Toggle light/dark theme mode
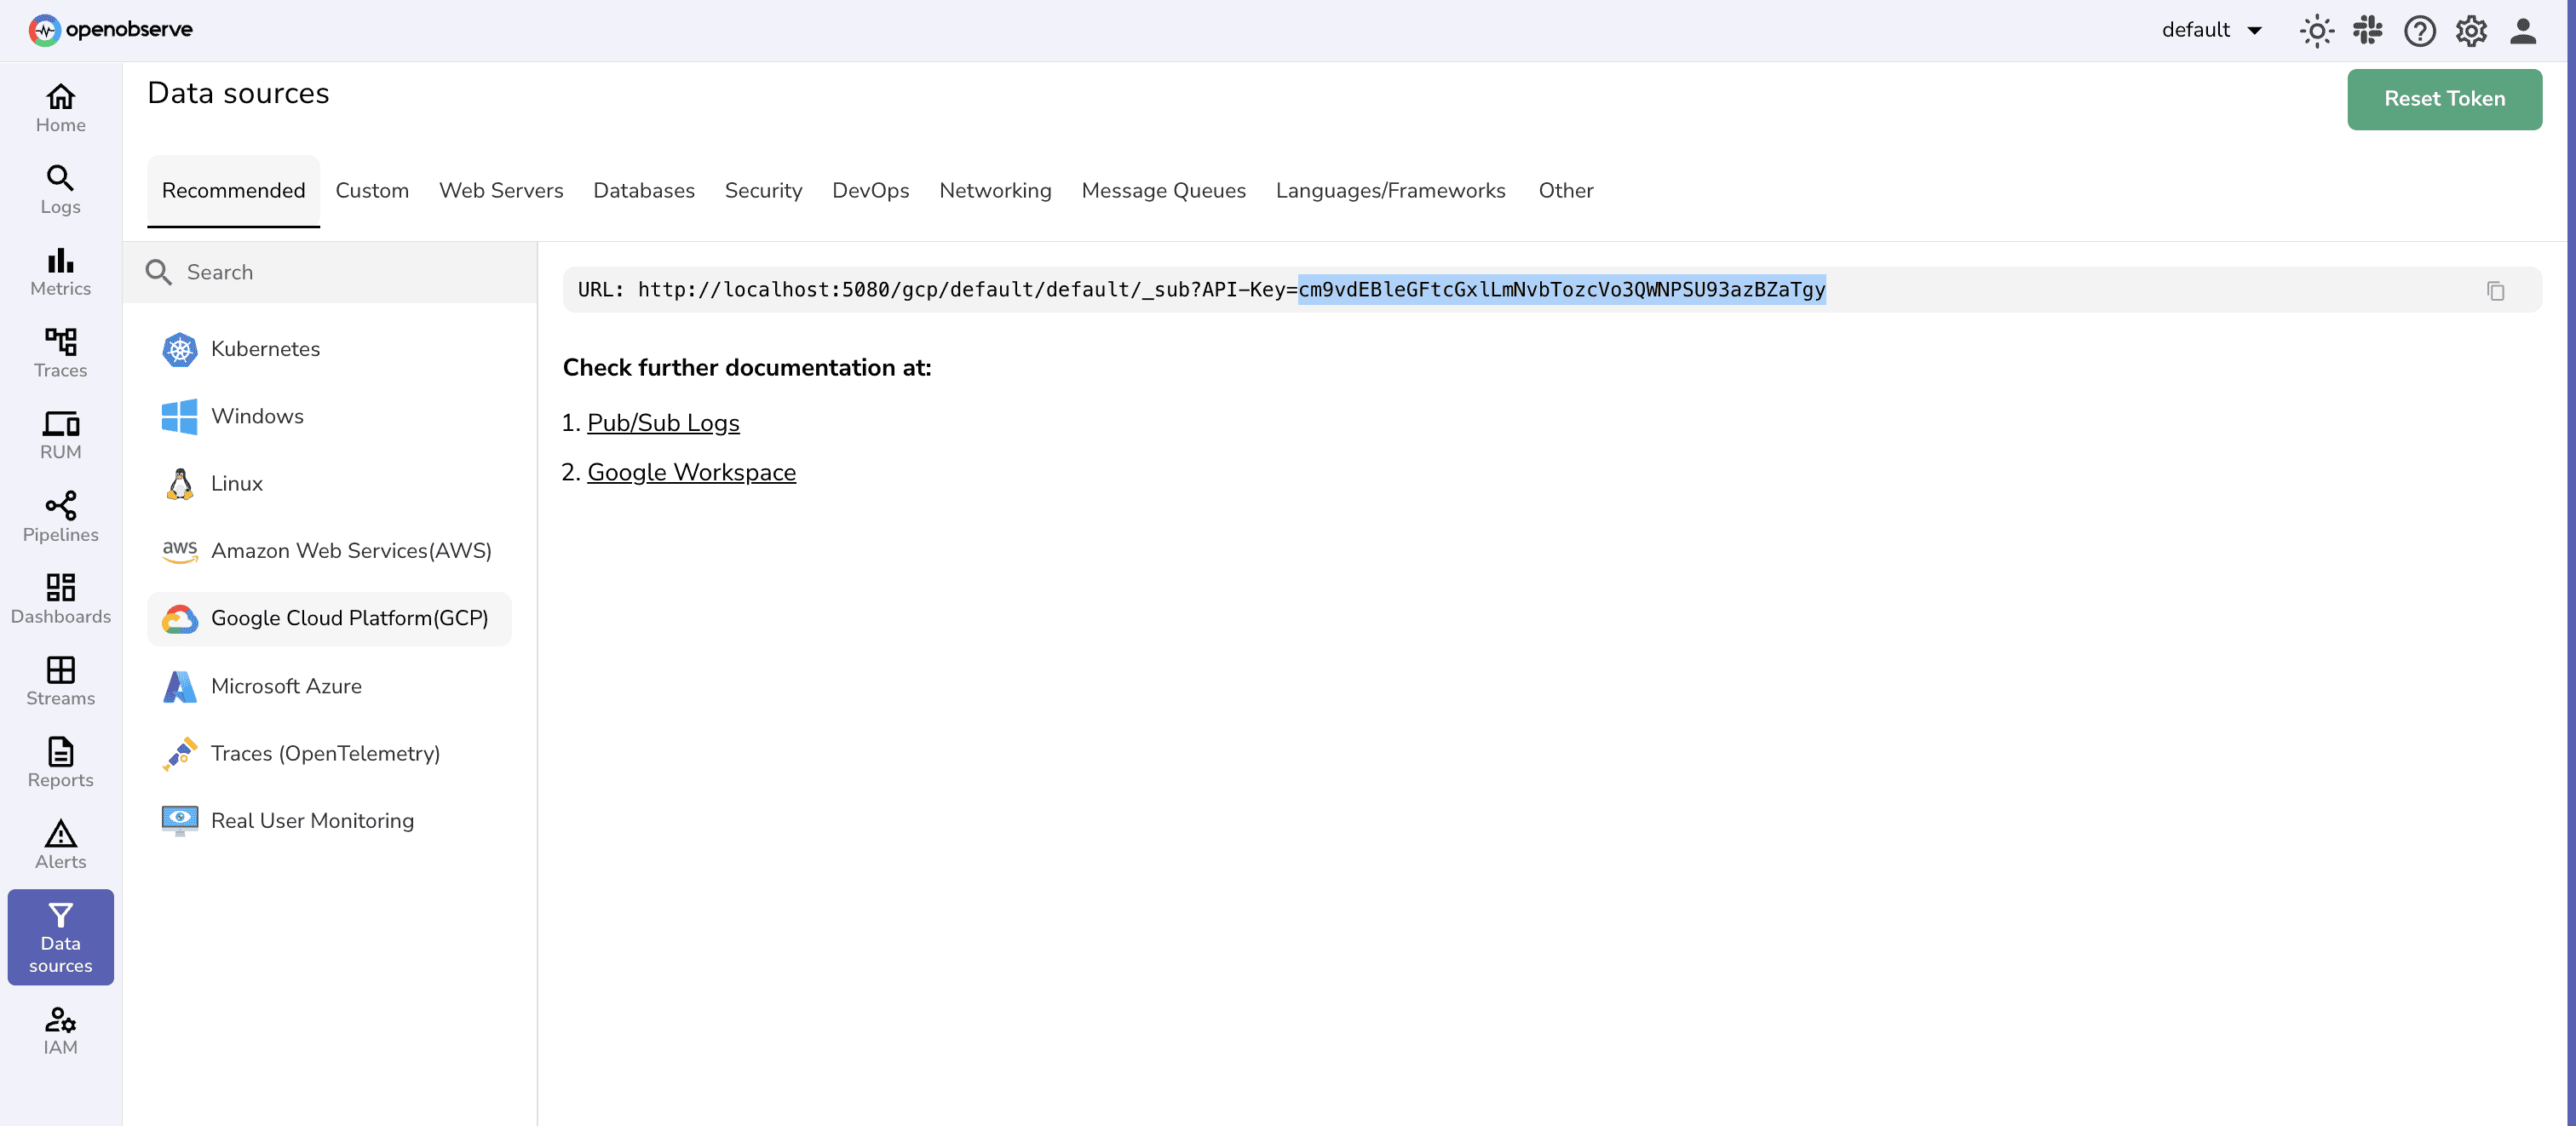 pyautogui.click(x=2317, y=30)
